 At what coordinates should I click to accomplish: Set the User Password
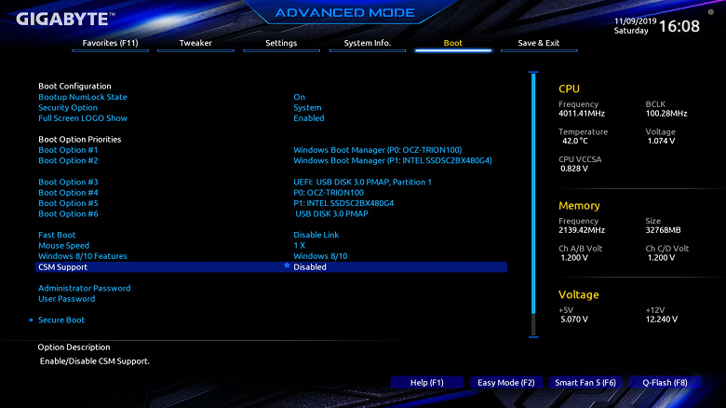click(67, 299)
